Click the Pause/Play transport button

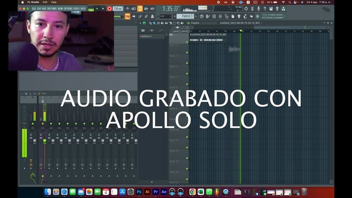click(97, 9)
